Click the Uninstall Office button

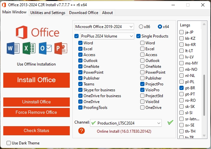[37, 102]
